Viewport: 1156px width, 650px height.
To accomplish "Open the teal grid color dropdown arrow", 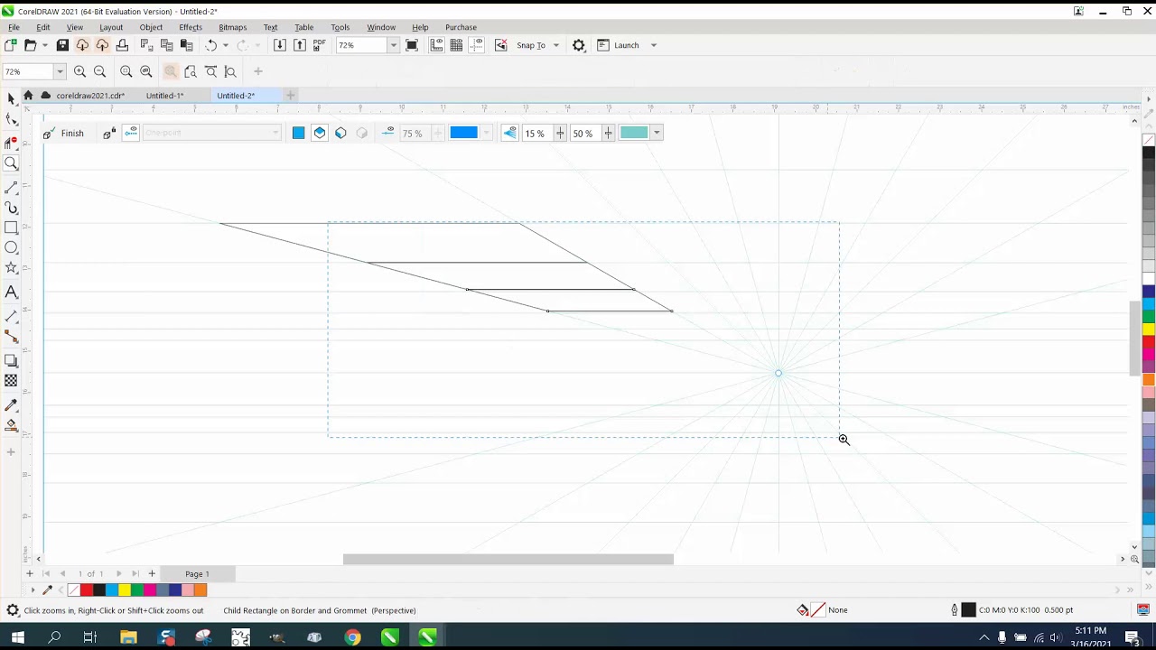I will (657, 133).
